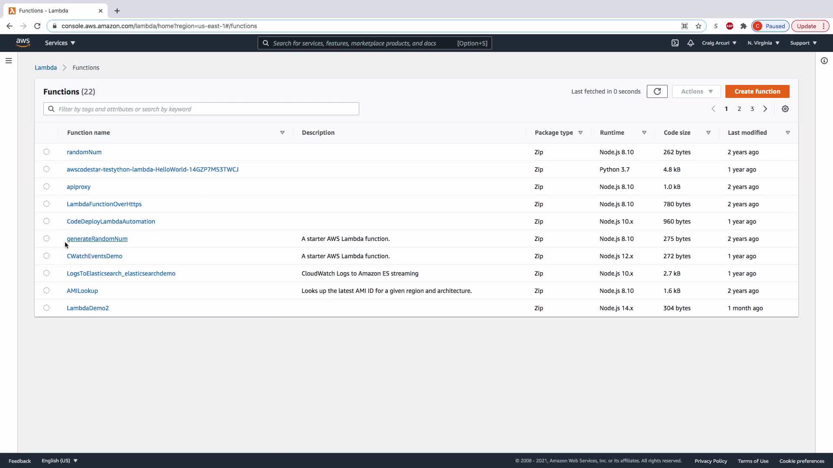
Task: Open the AWS CloudShell icon
Action: point(675,43)
